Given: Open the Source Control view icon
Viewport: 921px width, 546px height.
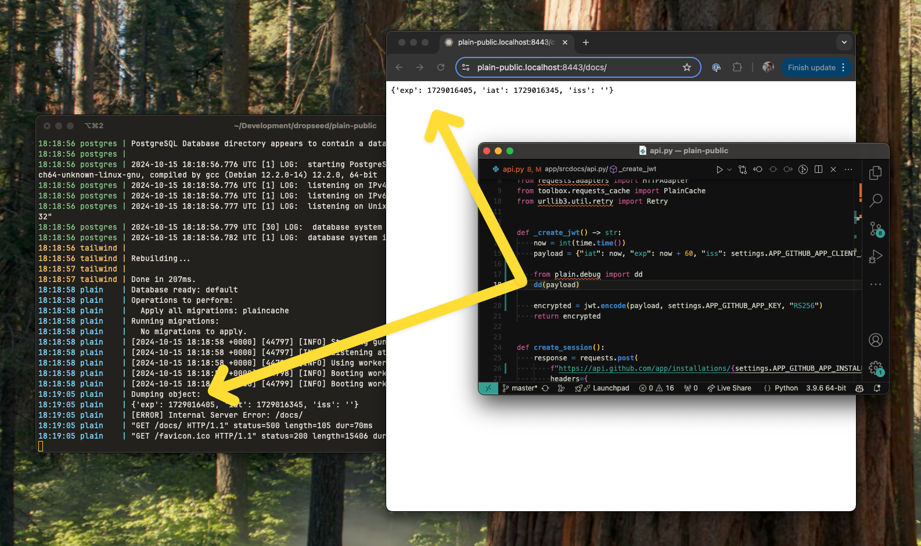Looking at the screenshot, I should click(876, 229).
